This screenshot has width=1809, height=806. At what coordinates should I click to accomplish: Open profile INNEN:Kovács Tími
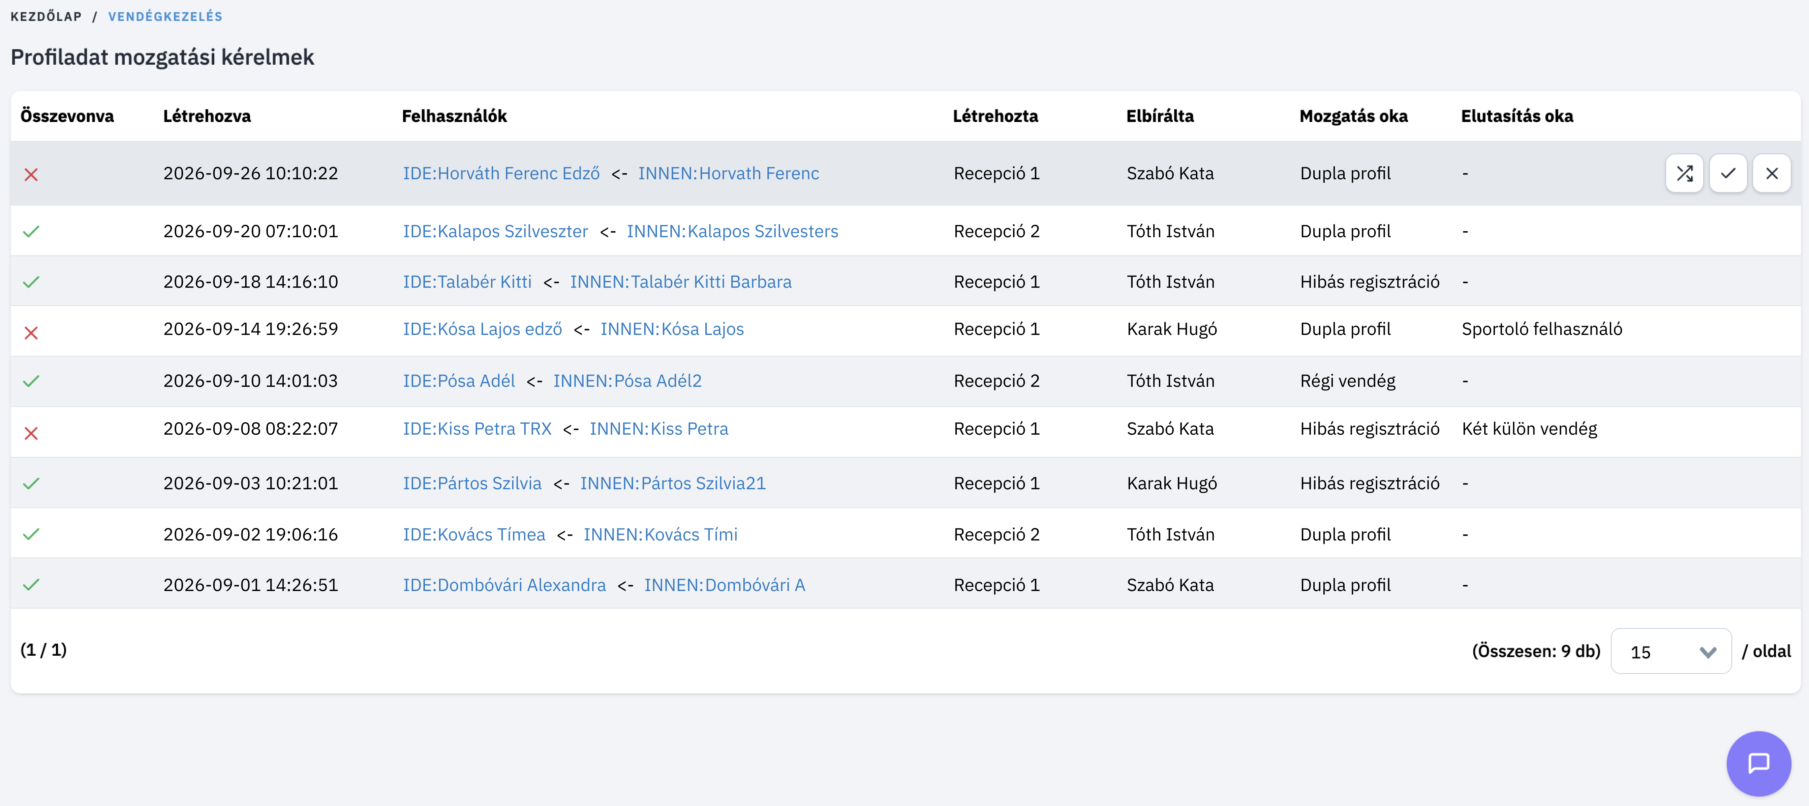coord(660,534)
